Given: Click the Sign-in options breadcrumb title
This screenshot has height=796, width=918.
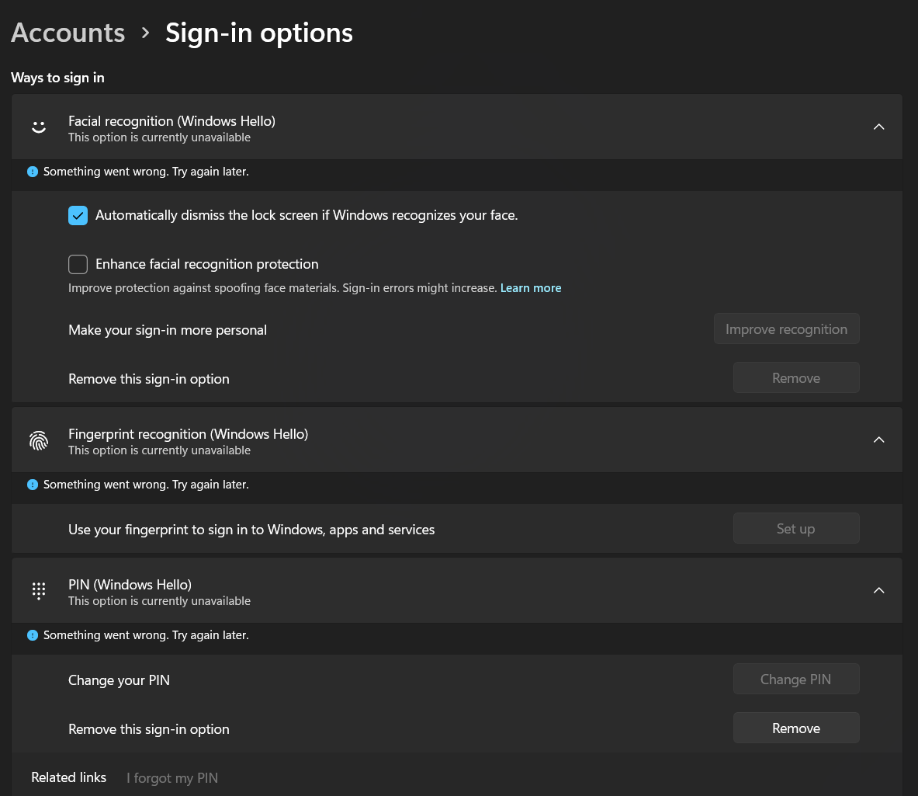Looking at the screenshot, I should tap(259, 33).
